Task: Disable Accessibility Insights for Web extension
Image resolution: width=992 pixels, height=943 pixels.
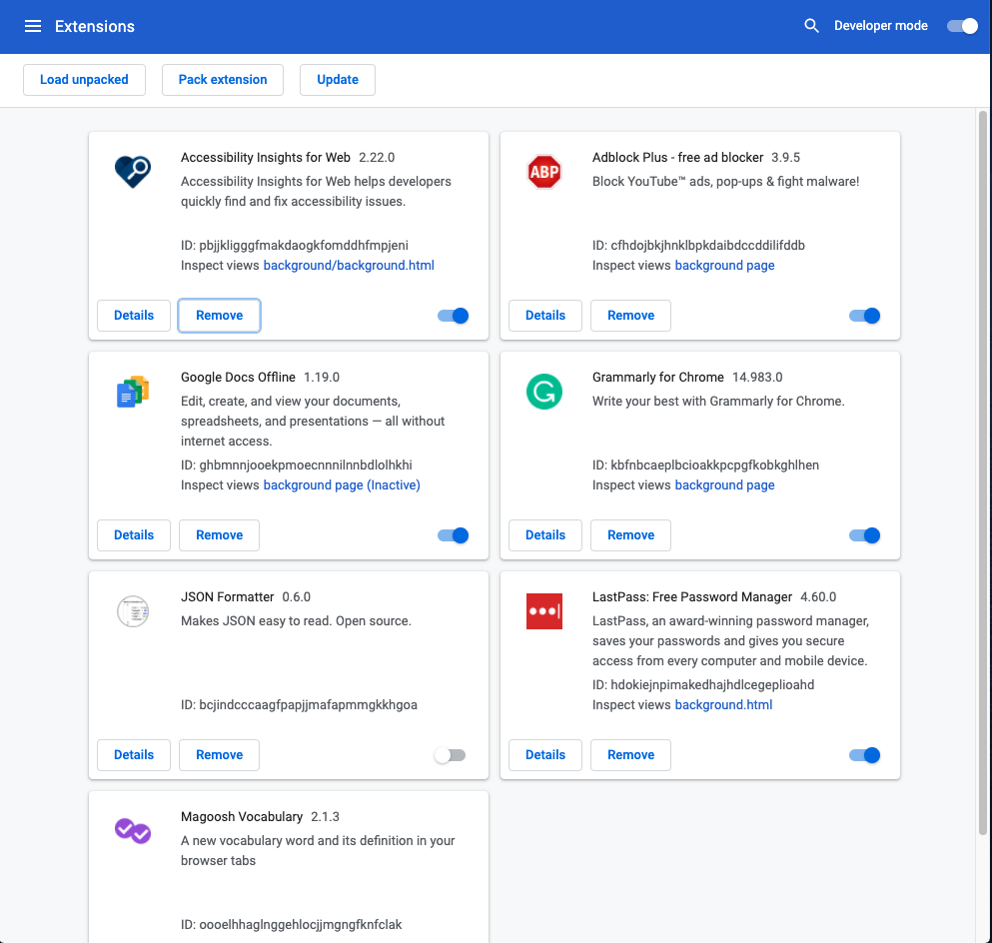Action: [x=453, y=316]
